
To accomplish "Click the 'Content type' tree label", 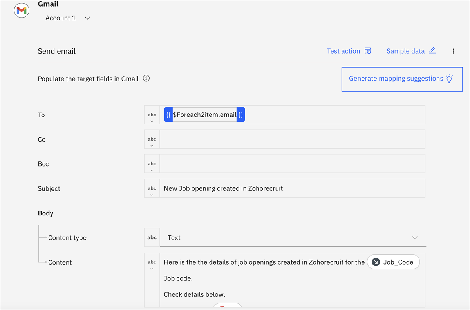I will (67, 238).
